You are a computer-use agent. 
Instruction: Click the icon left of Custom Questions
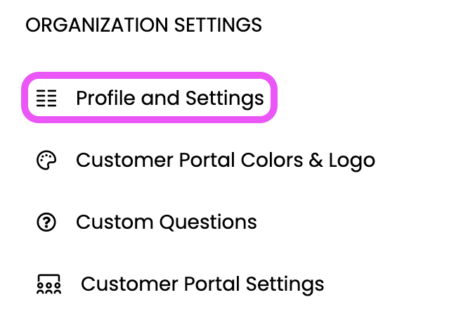pos(46,222)
